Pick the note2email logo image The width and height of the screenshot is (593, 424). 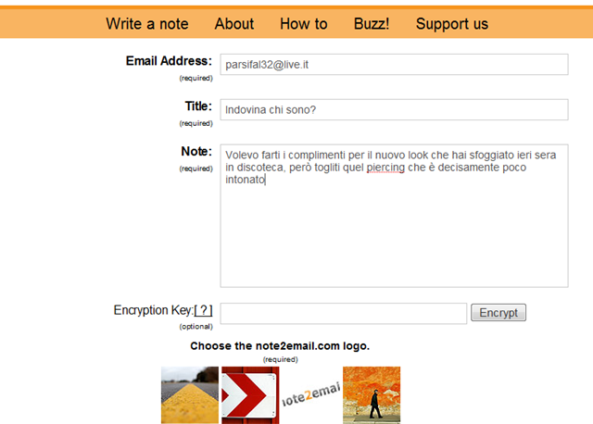pos(311,395)
